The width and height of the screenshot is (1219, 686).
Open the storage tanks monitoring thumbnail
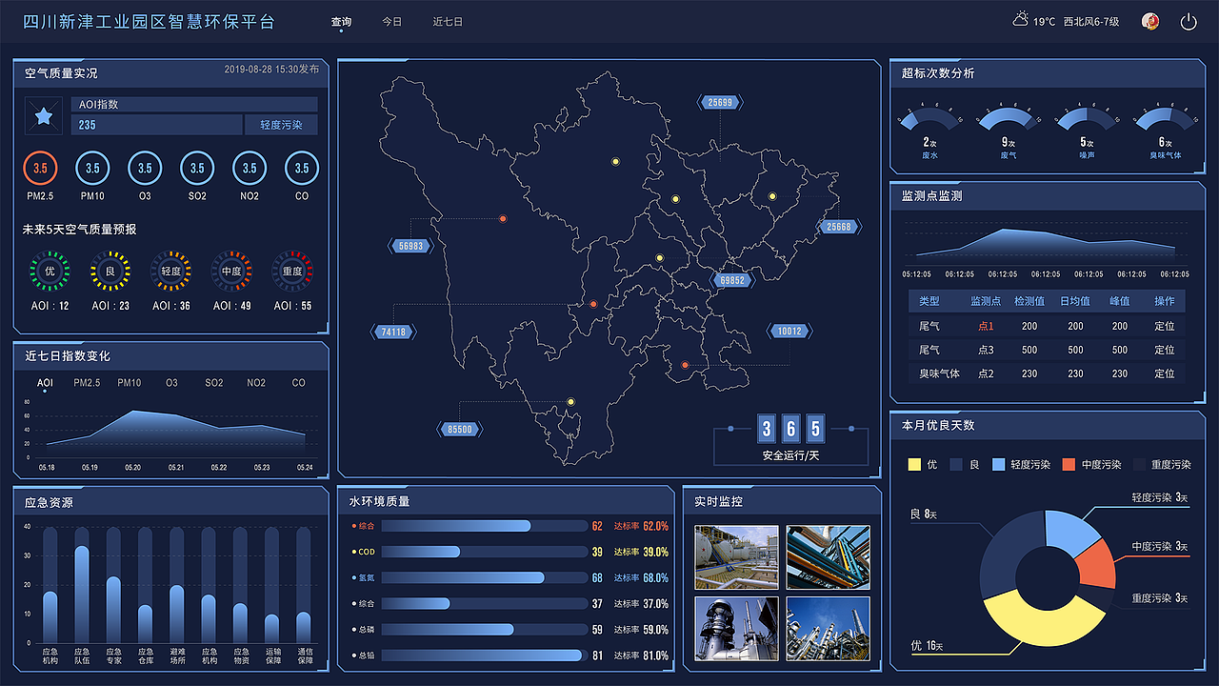[736, 557]
